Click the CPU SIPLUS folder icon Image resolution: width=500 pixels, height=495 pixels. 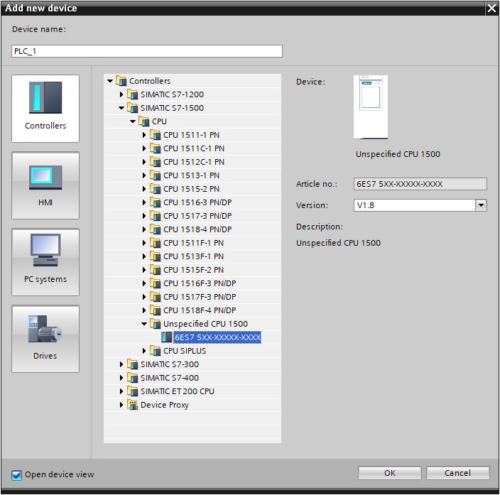(x=155, y=351)
